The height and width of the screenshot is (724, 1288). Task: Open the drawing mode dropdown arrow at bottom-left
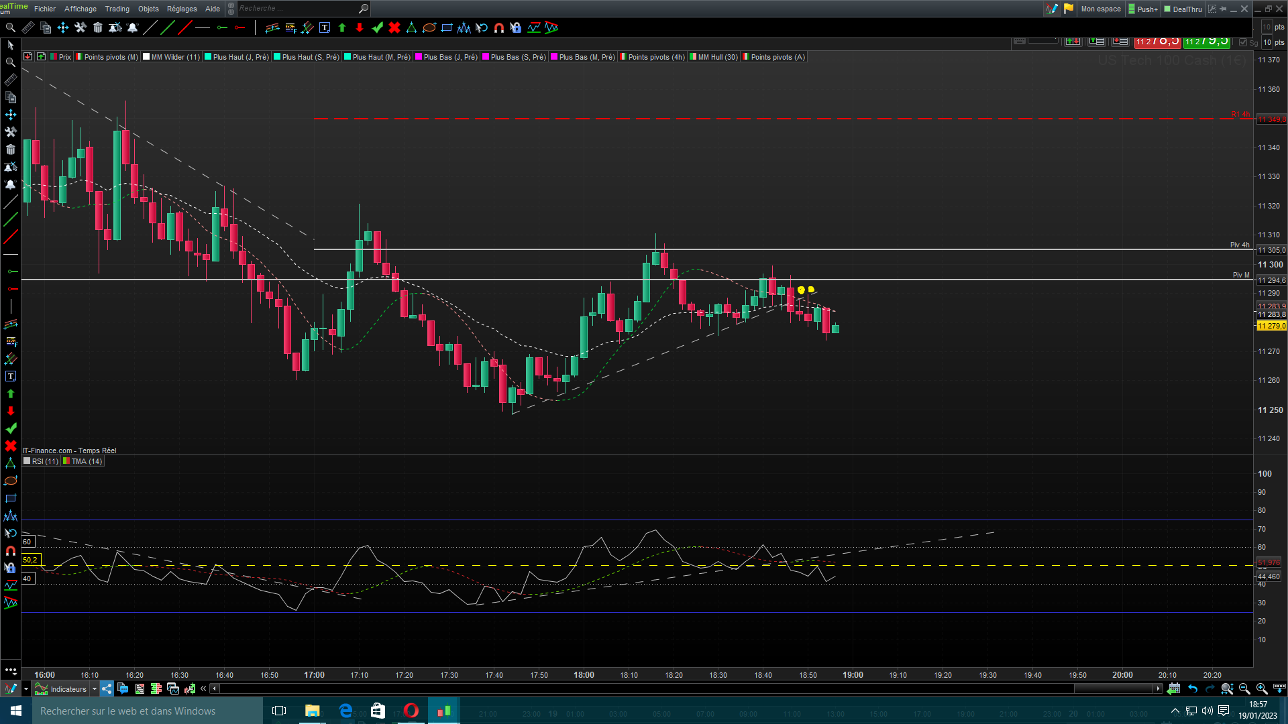[x=26, y=688]
